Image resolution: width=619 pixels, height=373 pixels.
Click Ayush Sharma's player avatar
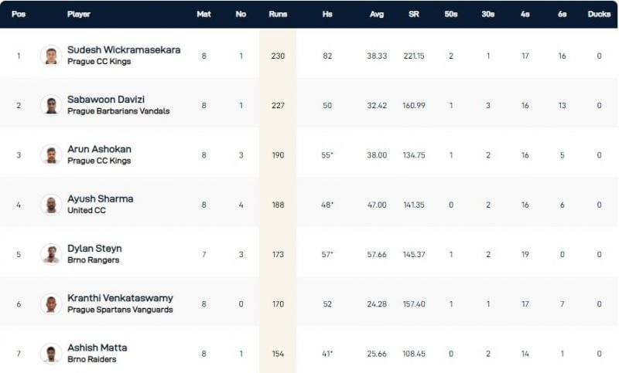click(x=51, y=205)
